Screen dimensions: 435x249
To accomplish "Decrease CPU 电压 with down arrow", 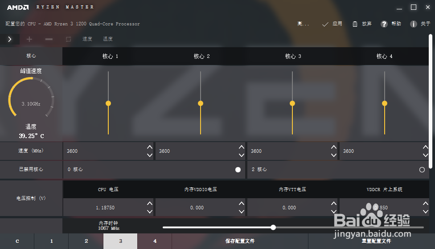I will 150,212.
